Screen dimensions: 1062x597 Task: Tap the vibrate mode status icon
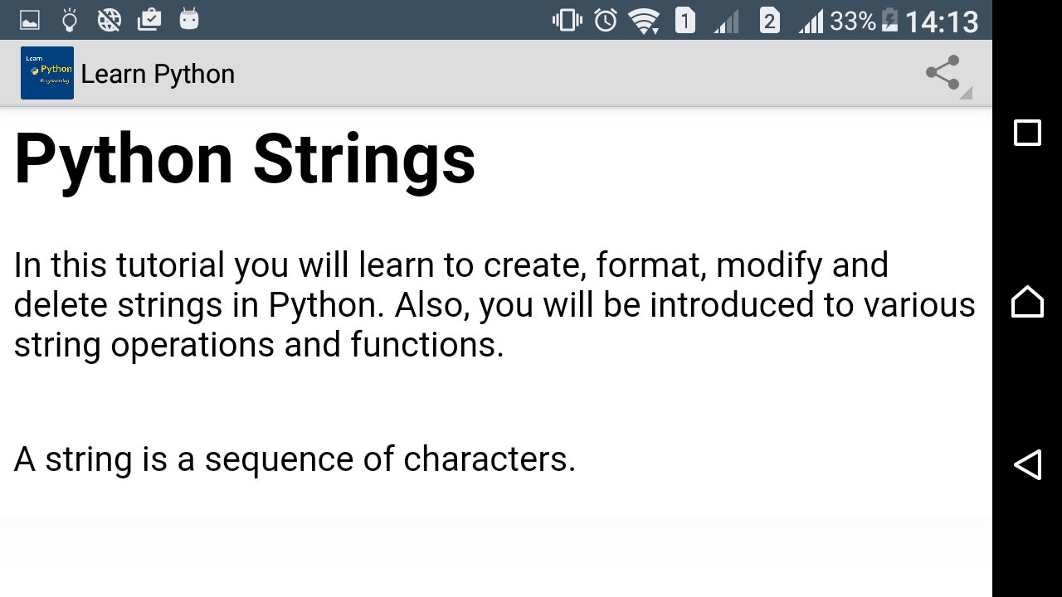(568, 20)
